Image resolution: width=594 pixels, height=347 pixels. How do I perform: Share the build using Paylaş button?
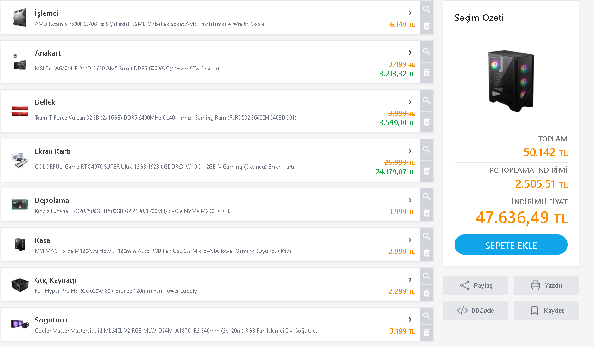475,285
